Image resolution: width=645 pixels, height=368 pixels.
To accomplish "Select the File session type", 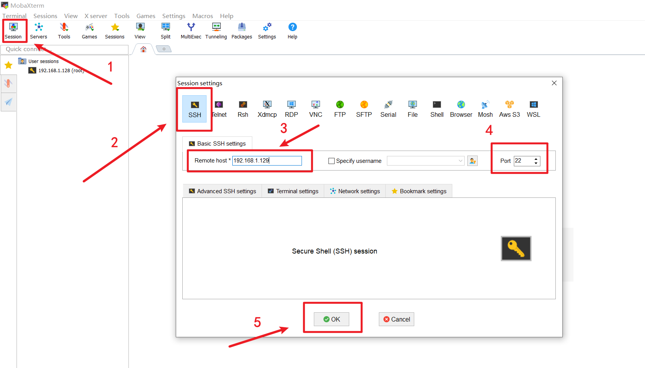I will point(412,109).
